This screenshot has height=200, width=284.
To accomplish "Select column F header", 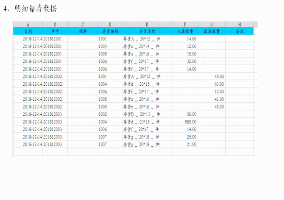I will (x=185, y=24).
